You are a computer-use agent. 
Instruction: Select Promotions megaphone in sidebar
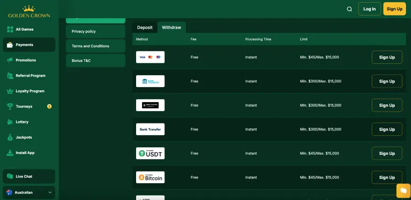tap(26, 60)
